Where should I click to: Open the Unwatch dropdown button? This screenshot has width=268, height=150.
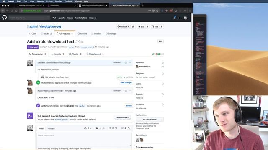coord(123,27)
